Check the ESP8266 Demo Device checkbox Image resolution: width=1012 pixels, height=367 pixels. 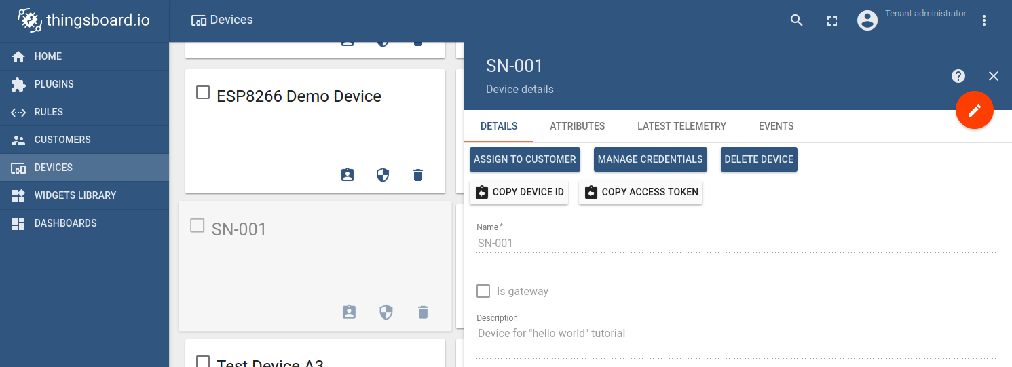[x=203, y=92]
